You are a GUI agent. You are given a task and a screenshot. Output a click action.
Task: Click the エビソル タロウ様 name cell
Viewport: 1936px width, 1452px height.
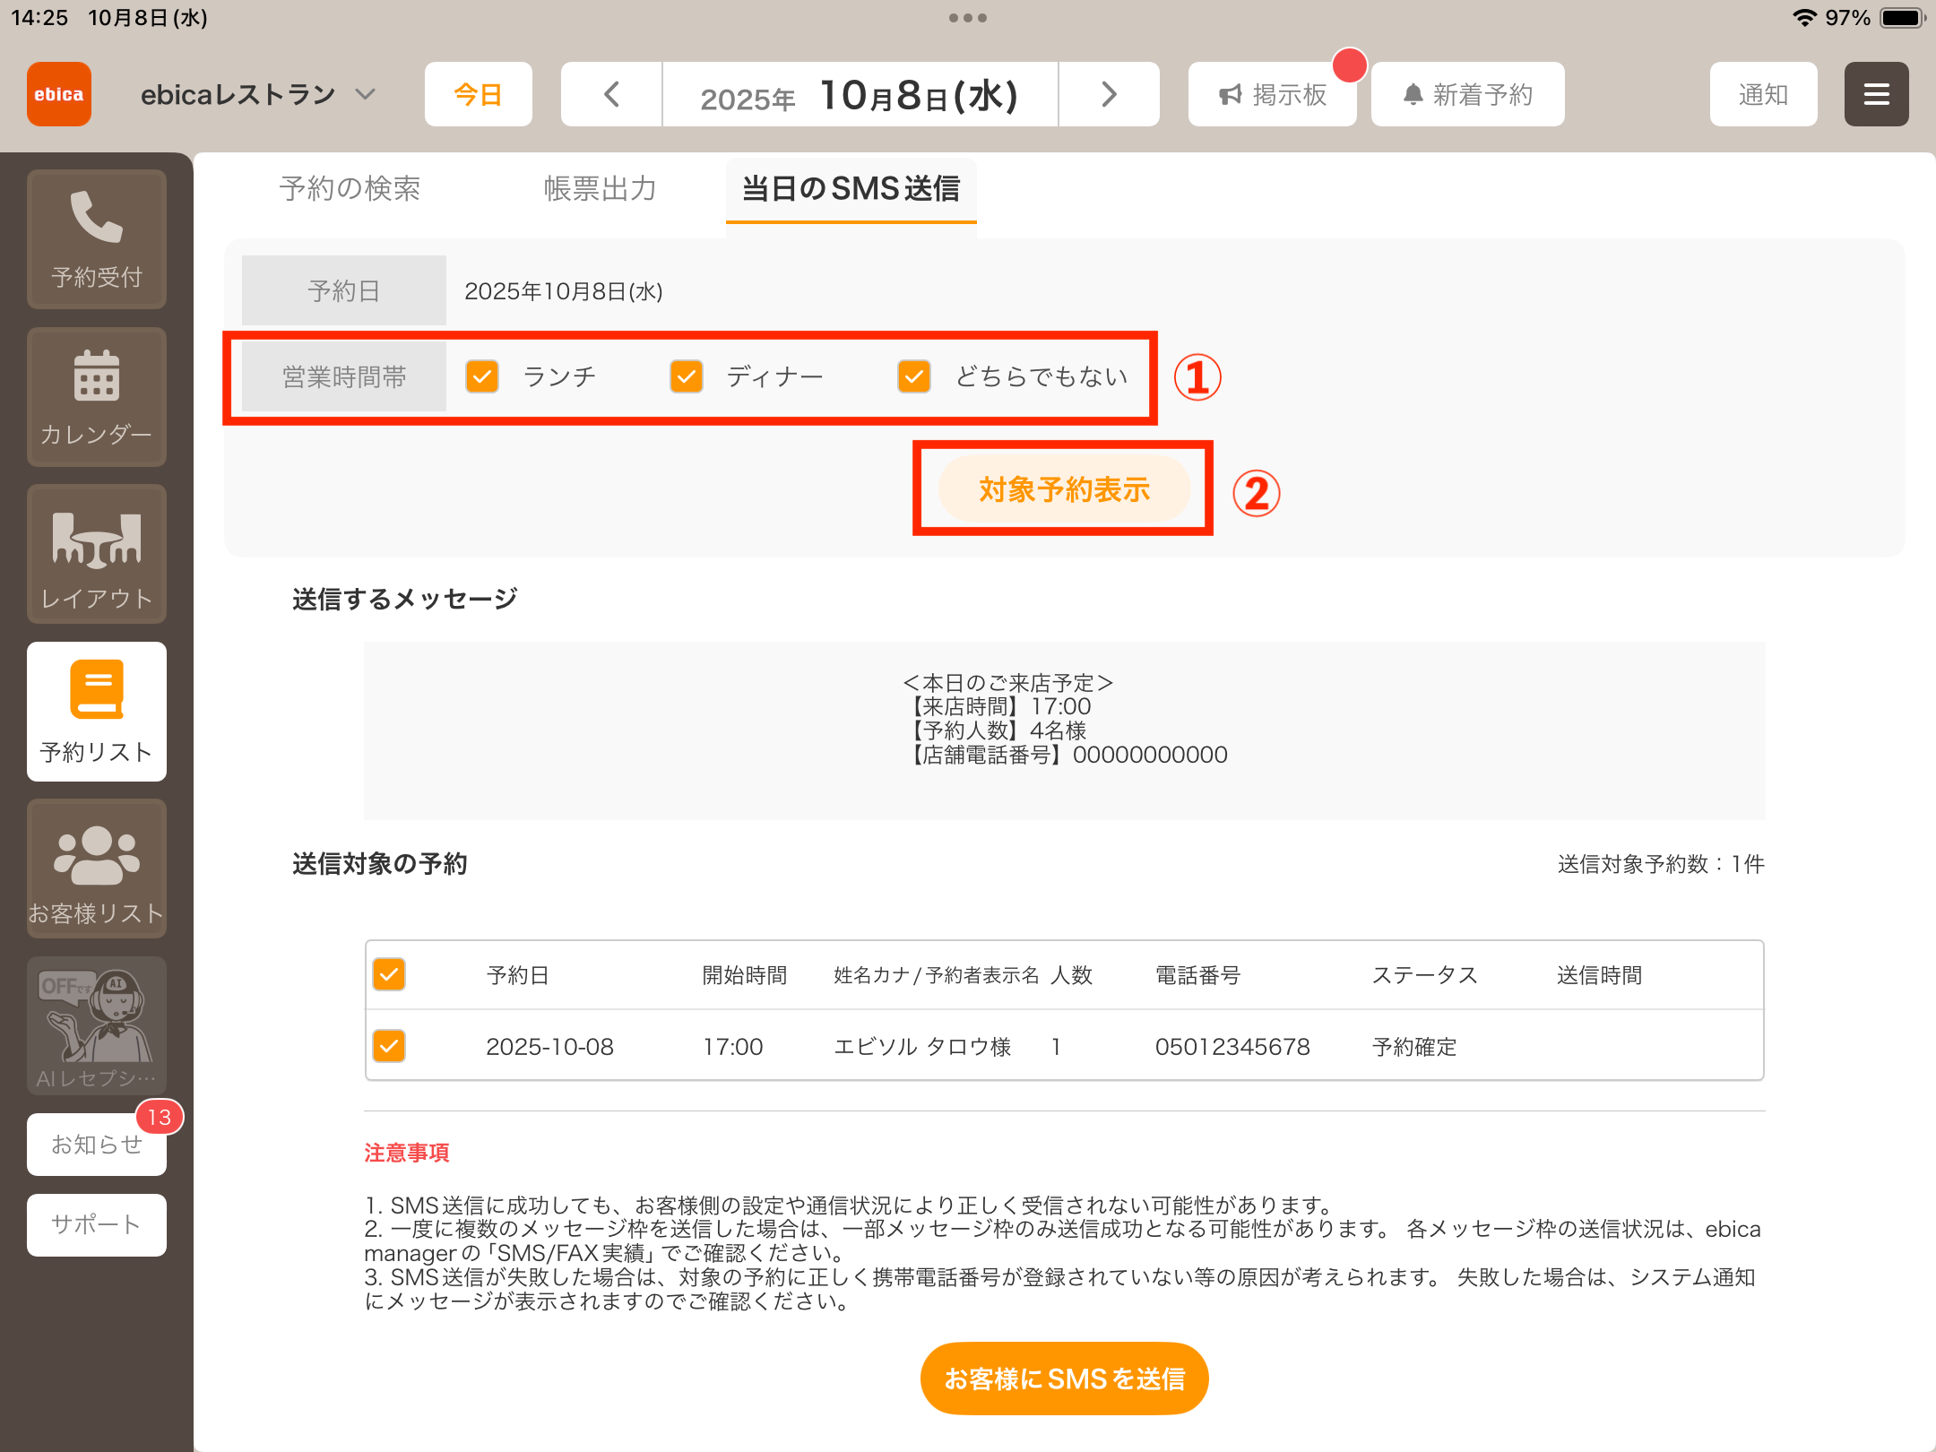click(922, 1046)
